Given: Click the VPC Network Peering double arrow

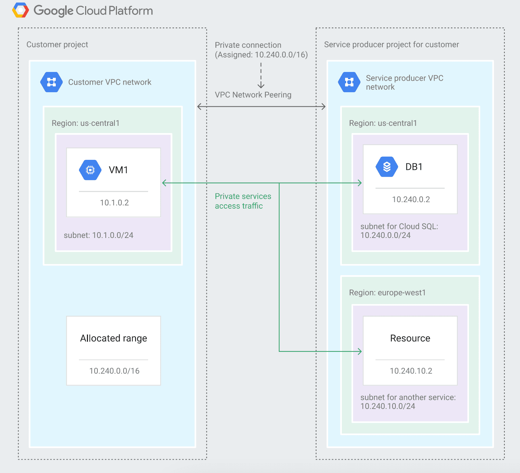Looking at the screenshot, I should click(x=261, y=106).
